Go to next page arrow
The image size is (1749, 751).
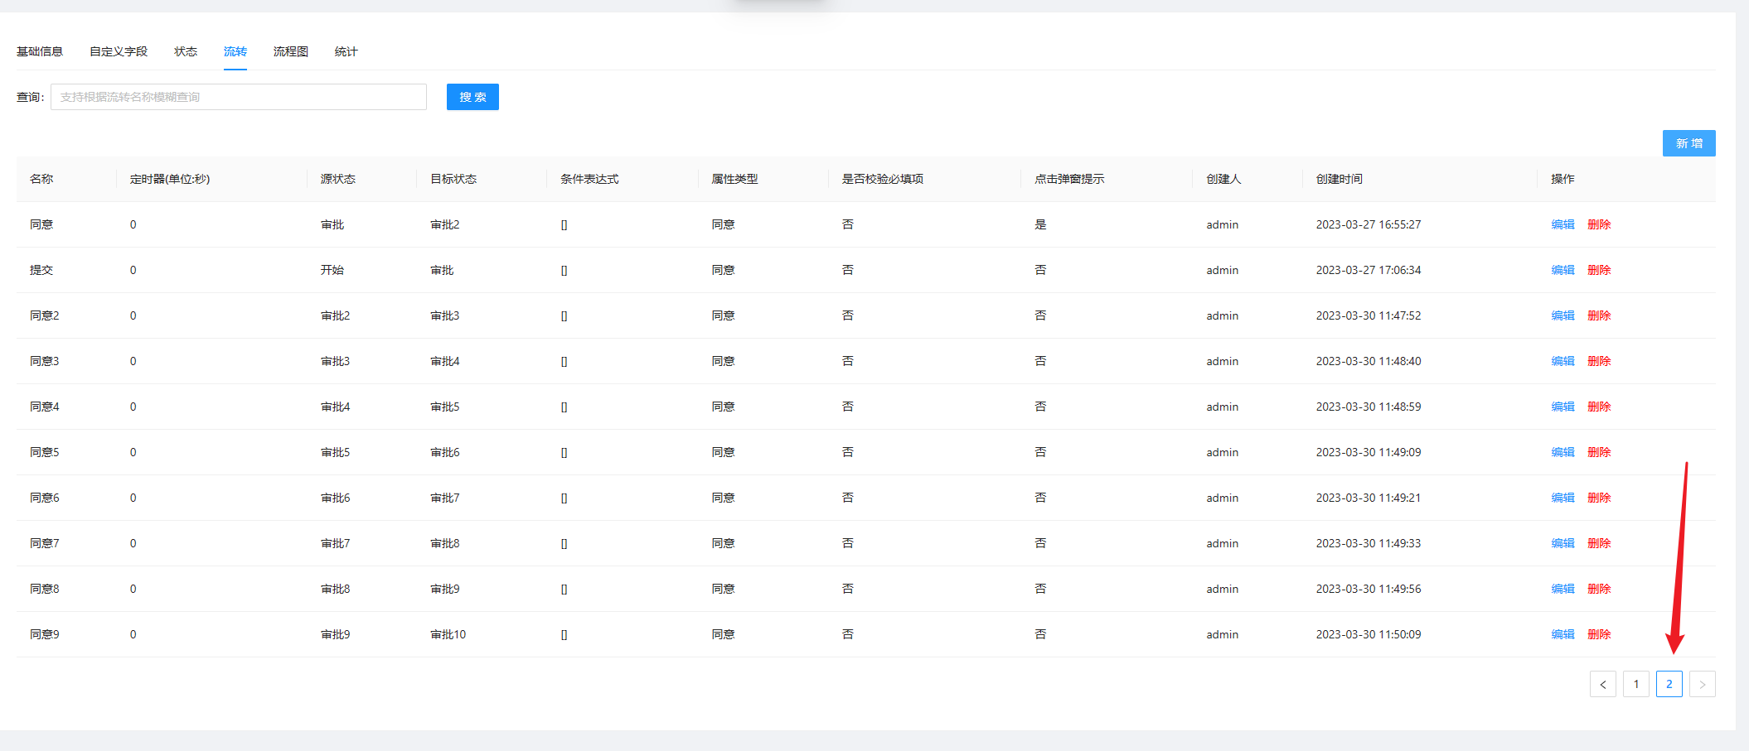tap(1702, 684)
